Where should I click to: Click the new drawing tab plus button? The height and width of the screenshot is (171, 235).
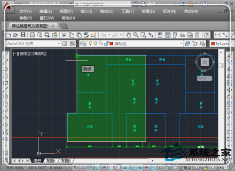(x=64, y=26)
